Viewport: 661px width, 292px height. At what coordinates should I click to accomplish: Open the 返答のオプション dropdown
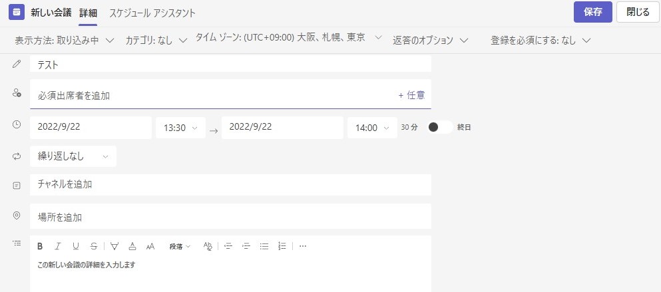click(431, 41)
